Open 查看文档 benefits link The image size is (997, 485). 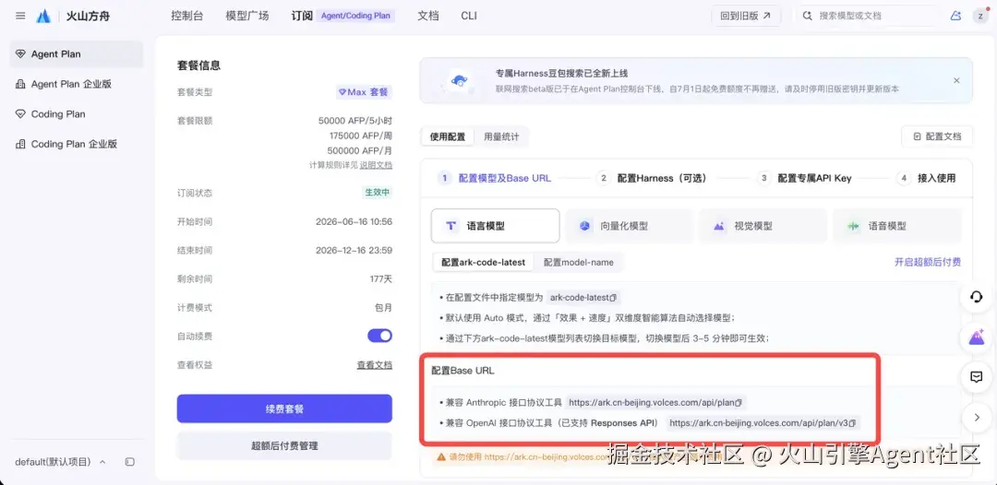[375, 365]
